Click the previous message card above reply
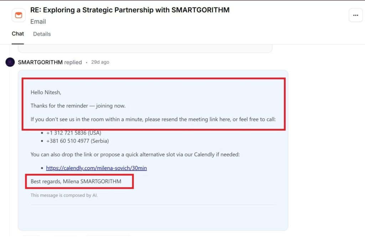 coord(145,49)
